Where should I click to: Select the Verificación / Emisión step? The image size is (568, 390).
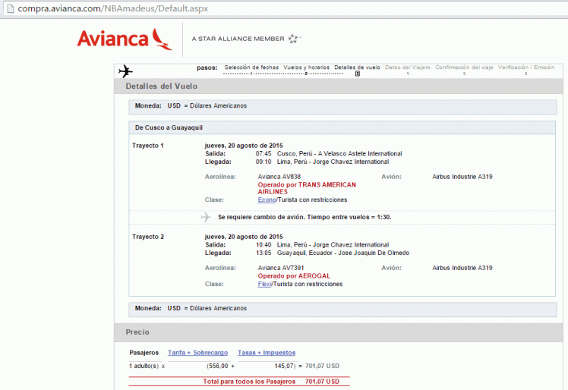point(525,68)
